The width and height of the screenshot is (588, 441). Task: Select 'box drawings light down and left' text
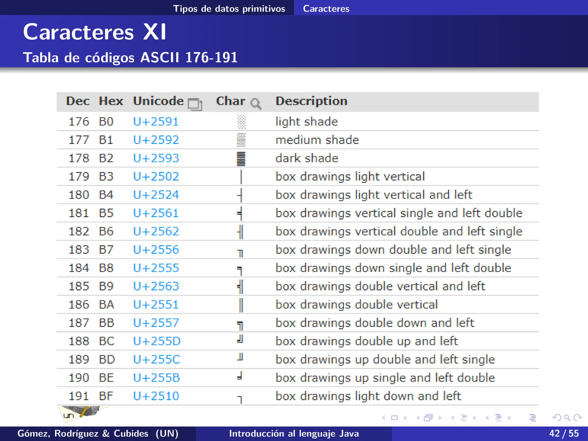click(x=368, y=396)
